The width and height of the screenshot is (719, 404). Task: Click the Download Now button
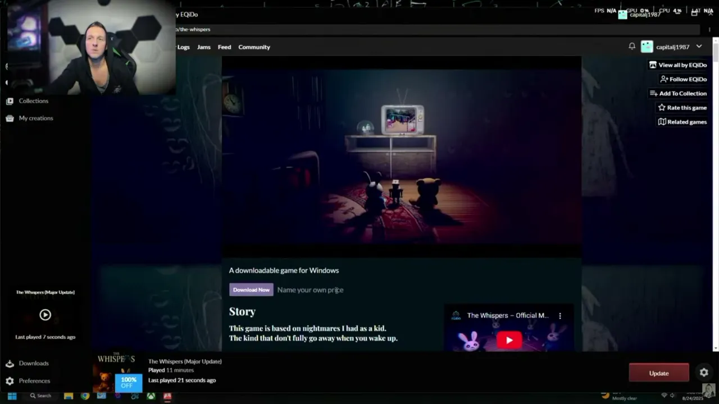[251, 290]
